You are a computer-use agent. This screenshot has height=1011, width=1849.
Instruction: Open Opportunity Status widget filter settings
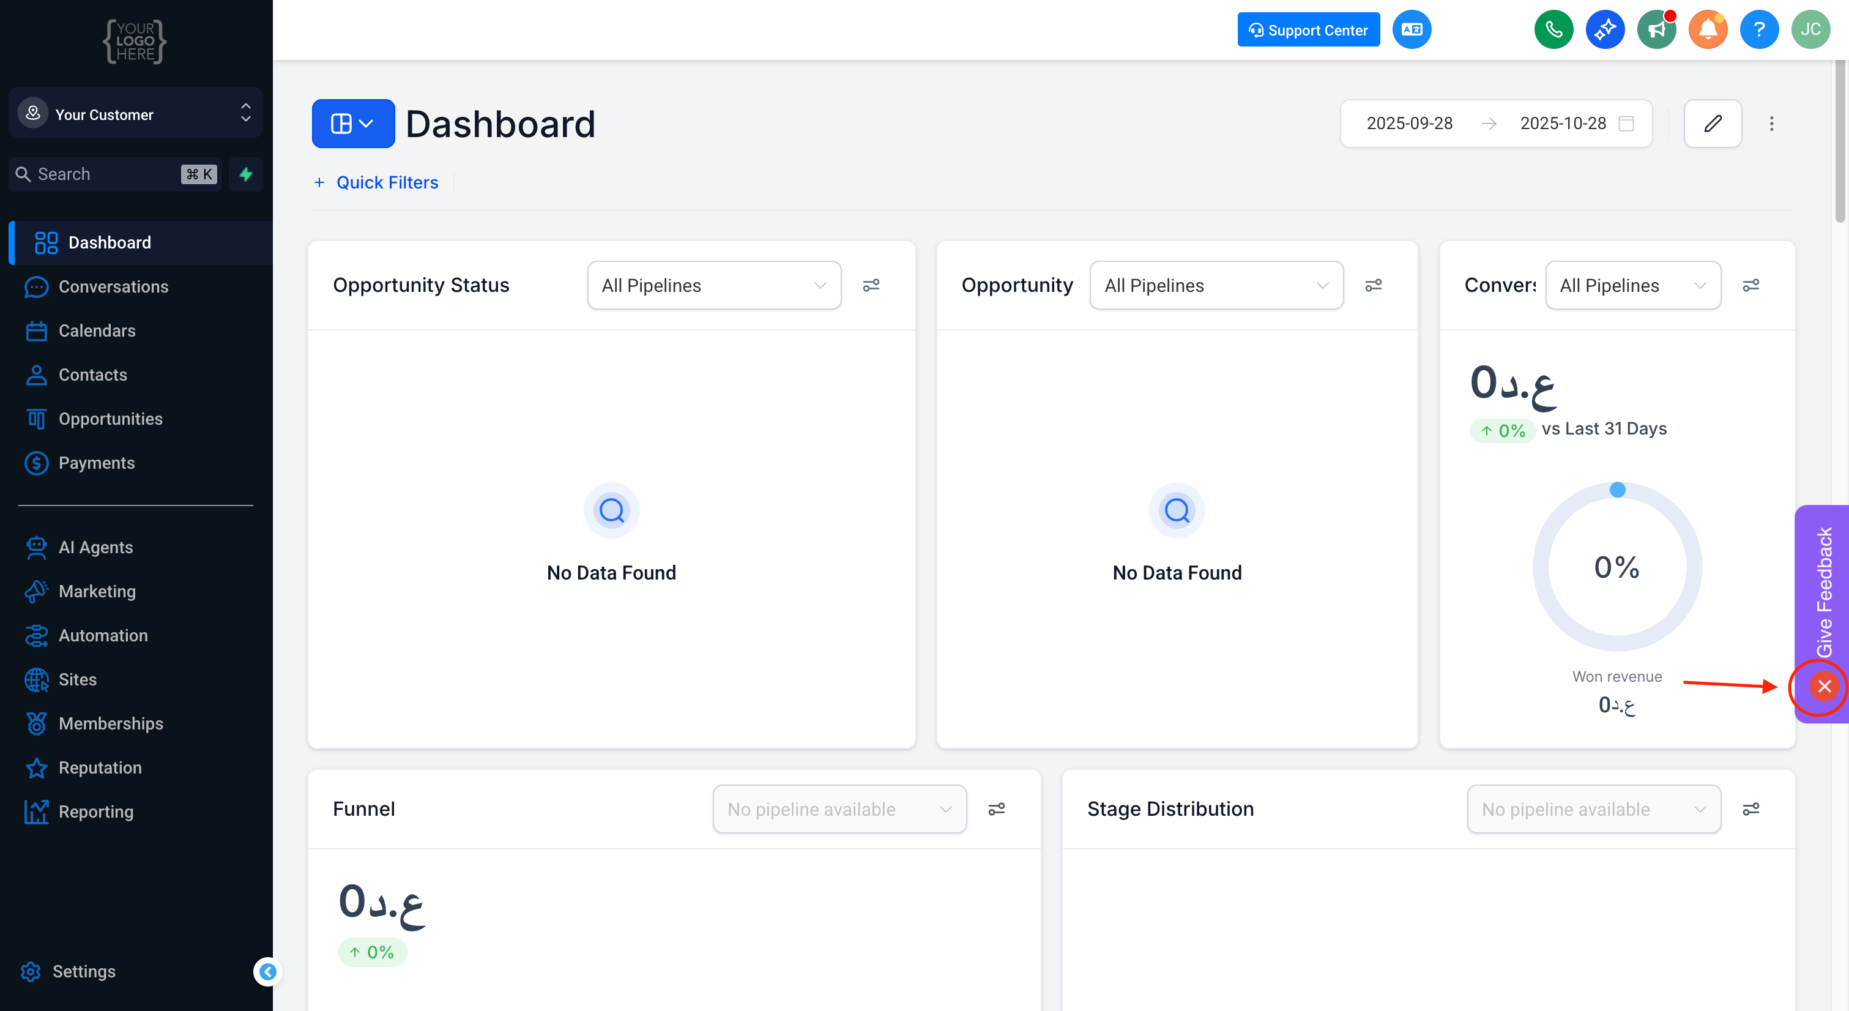coord(871,285)
